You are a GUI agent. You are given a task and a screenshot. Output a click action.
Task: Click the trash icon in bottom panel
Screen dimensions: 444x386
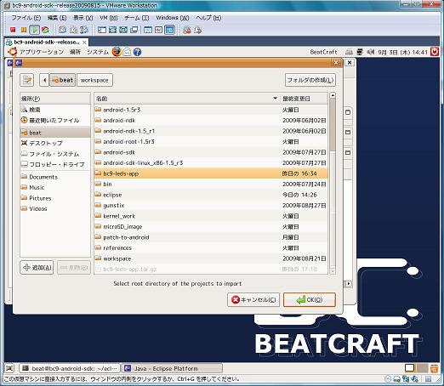[x=434, y=368]
